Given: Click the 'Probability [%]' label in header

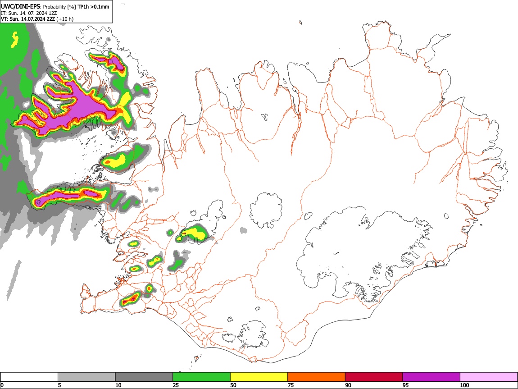Looking at the screenshot, I should [59, 7].
